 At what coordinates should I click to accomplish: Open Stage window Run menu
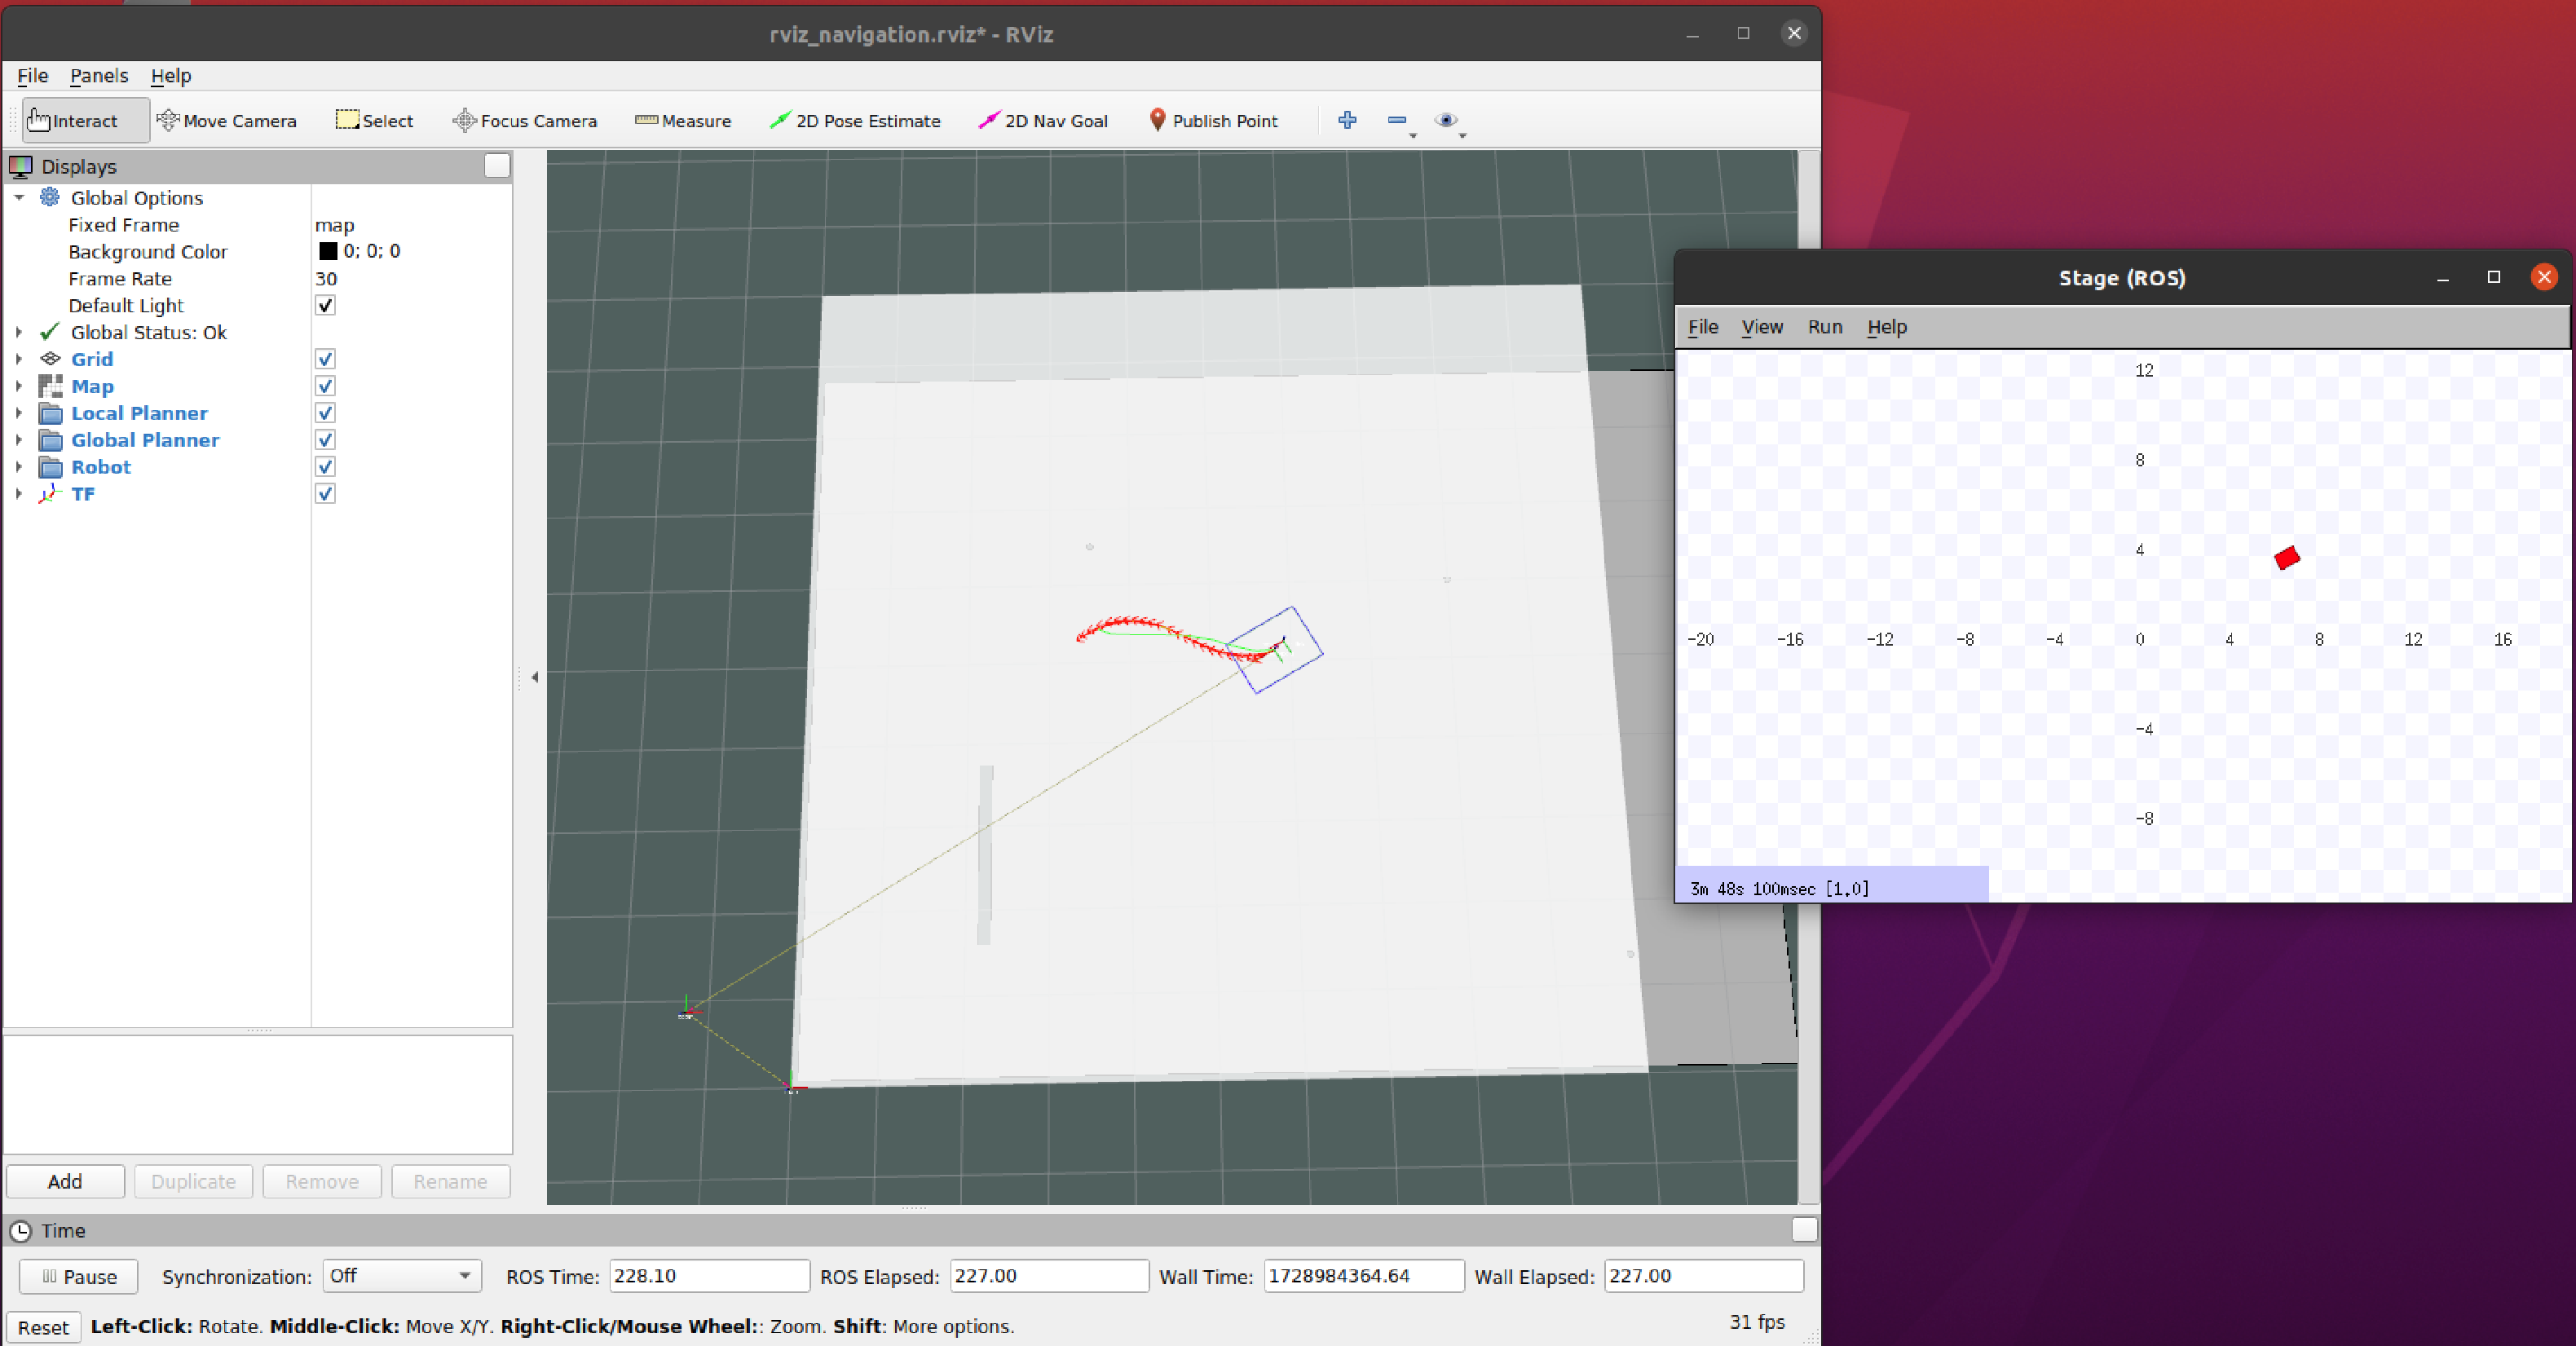click(x=1825, y=327)
